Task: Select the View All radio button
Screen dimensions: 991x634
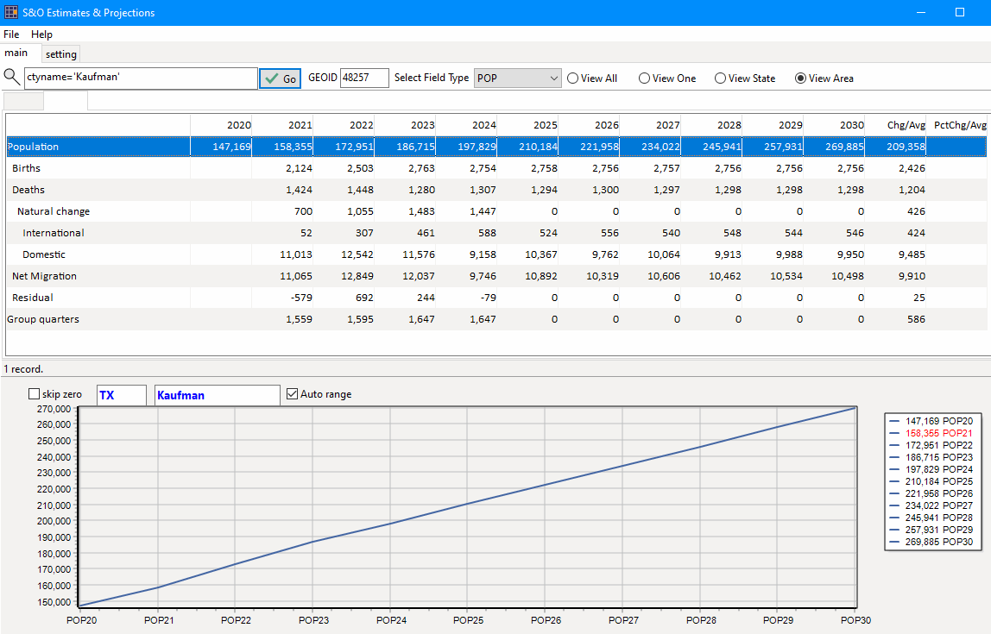Action: click(572, 78)
